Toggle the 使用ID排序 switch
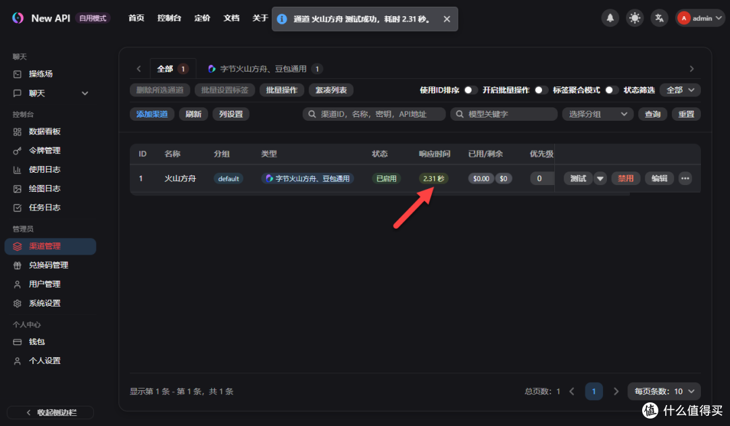 470,90
